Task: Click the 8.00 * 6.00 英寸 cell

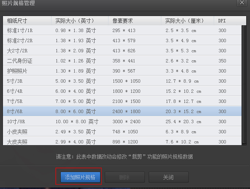Action: coord(76,111)
